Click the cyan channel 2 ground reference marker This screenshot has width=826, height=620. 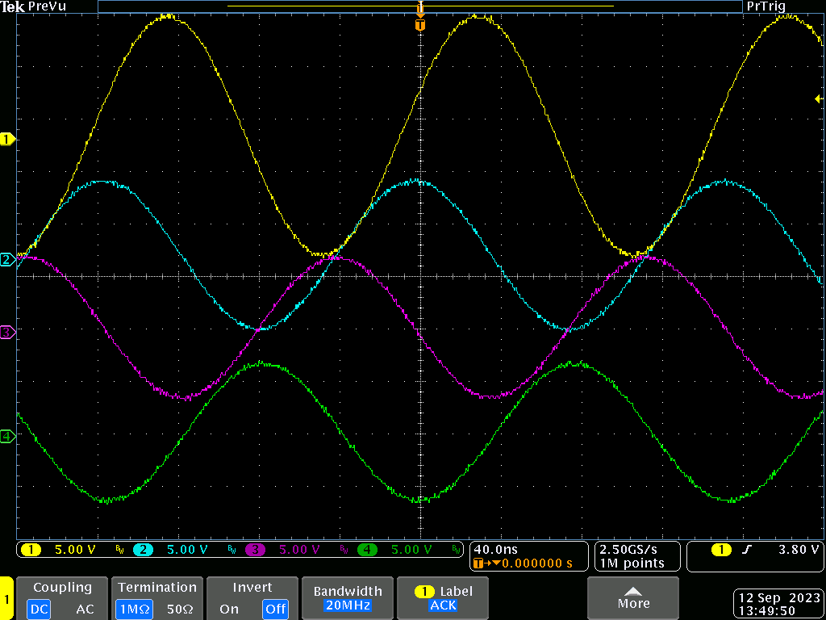coord(8,259)
